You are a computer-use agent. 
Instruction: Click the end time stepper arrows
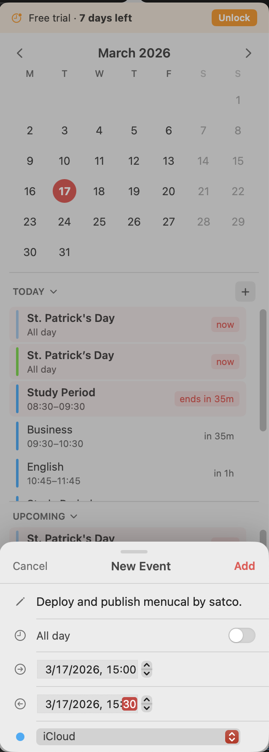point(147,704)
